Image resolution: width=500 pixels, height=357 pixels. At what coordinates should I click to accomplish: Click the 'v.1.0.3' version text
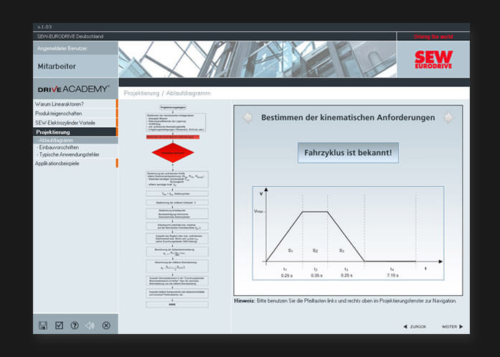pos(44,27)
